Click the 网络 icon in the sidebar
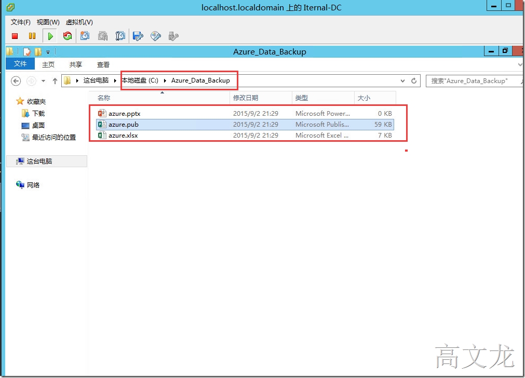 click(20, 185)
